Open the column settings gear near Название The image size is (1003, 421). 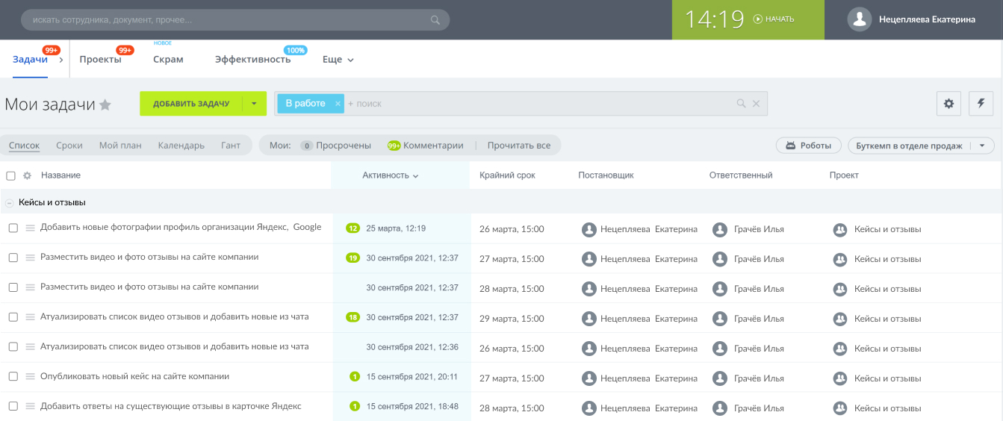coord(27,175)
